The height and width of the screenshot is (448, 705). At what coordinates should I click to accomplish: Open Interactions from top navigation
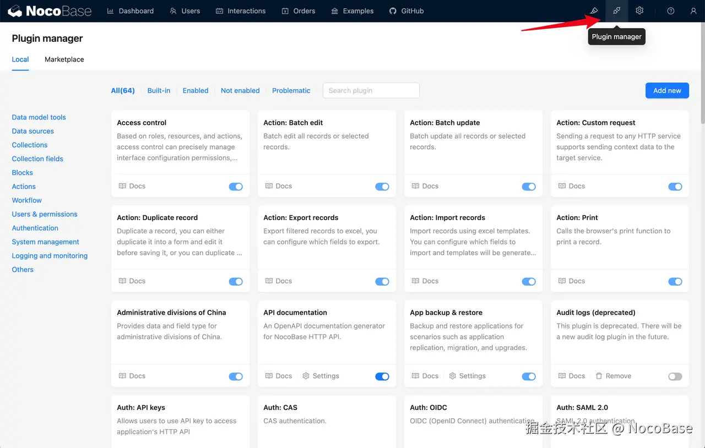pos(241,11)
